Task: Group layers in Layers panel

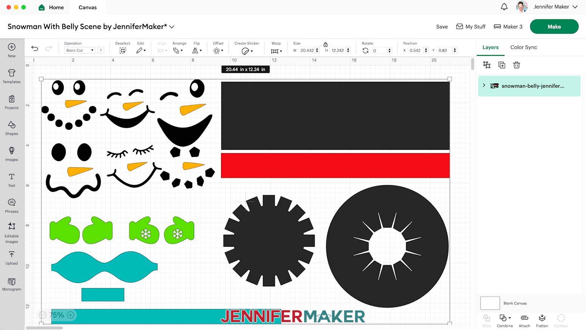Action: tap(487, 65)
